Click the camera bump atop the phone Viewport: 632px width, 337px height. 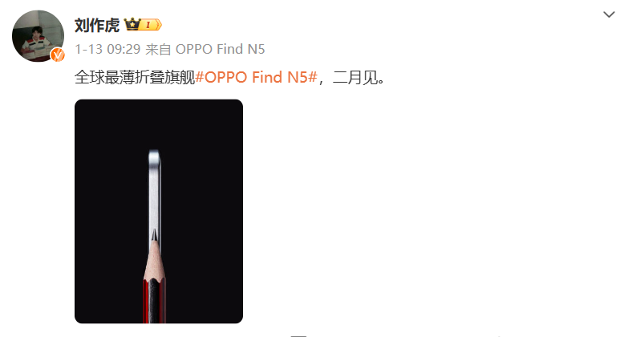[x=155, y=156]
